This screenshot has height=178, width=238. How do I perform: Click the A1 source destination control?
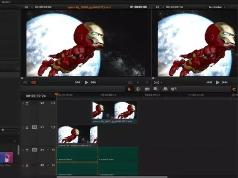point(35,150)
